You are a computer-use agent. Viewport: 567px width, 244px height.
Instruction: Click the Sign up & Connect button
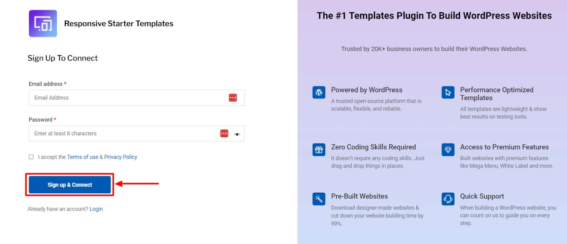coord(70,185)
